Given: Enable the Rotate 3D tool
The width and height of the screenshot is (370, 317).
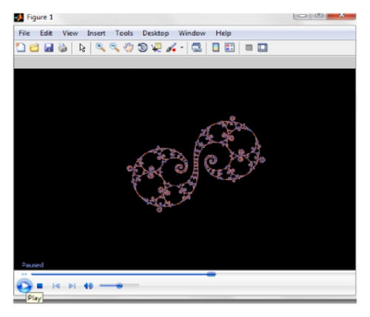Looking at the screenshot, I should (x=143, y=47).
